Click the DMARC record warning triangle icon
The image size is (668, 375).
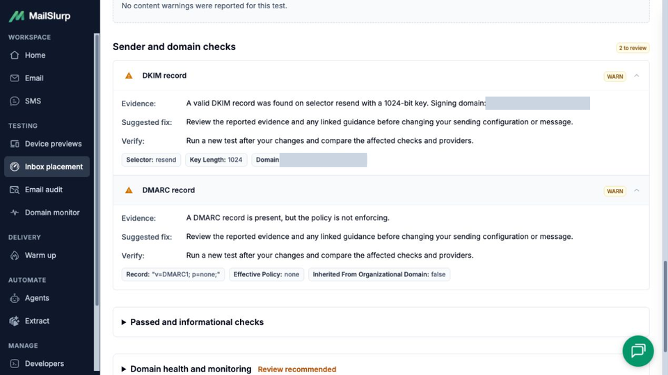pos(129,190)
